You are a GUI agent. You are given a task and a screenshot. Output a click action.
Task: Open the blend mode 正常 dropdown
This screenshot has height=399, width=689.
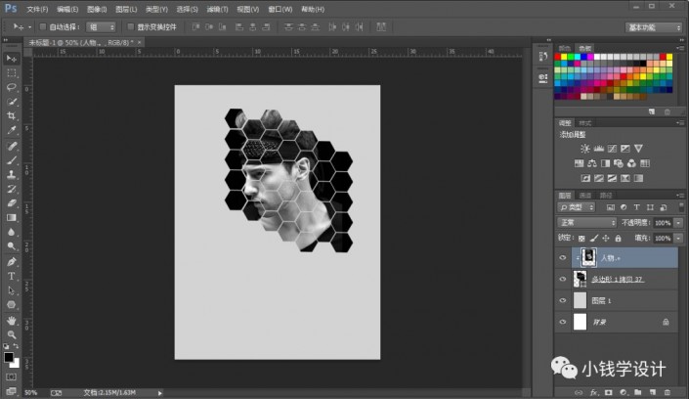[x=586, y=222]
